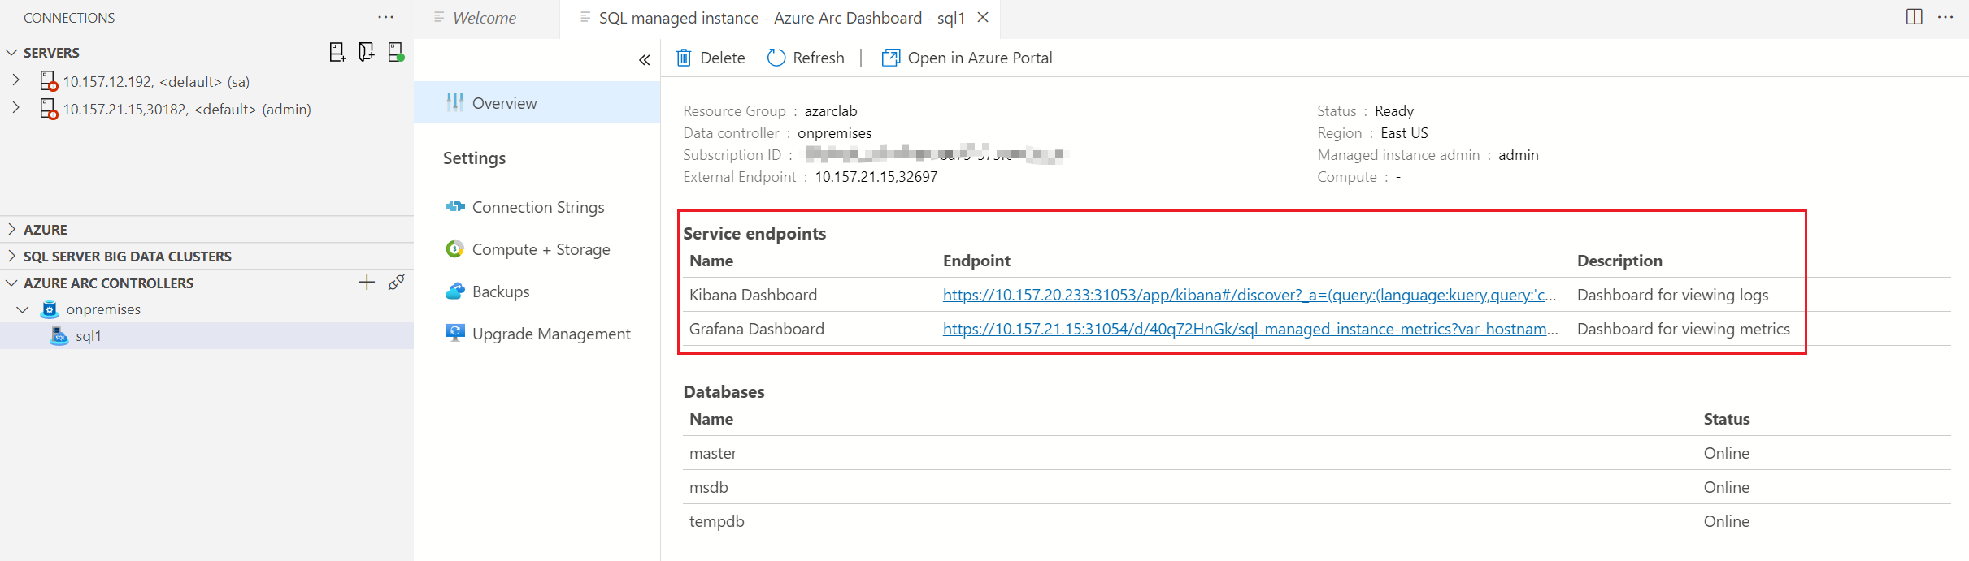This screenshot has height=561, width=1969.
Task: Split the editor to the side
Action: point(1915,17)
